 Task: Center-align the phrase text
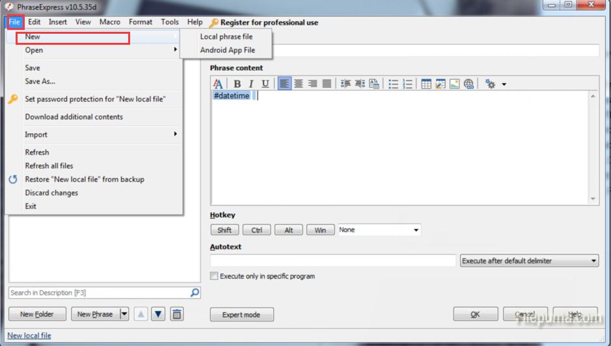click(299, 84)
